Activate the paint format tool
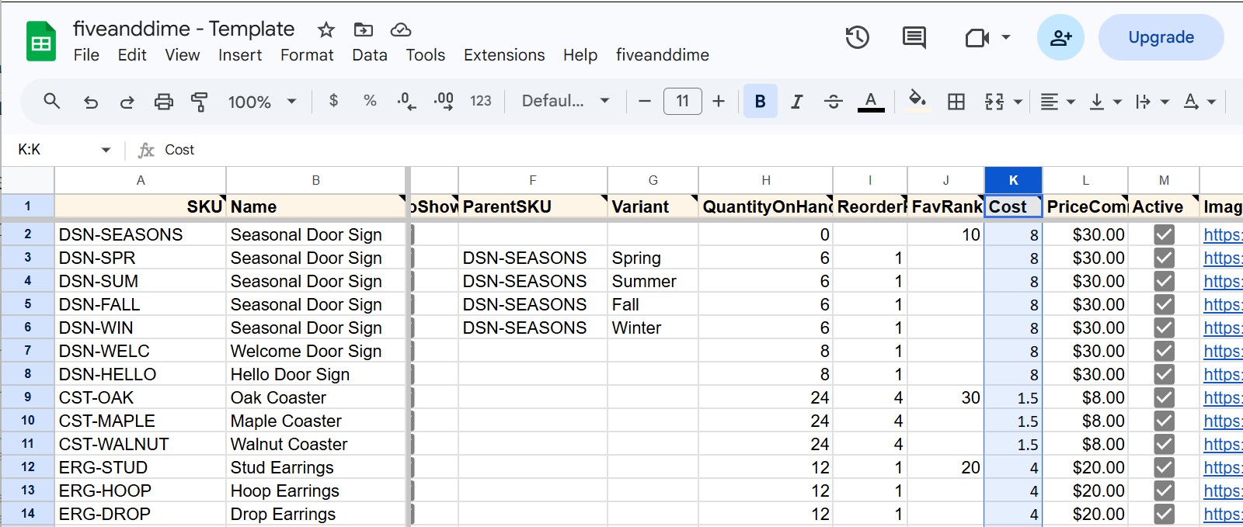 coord(200,102)
